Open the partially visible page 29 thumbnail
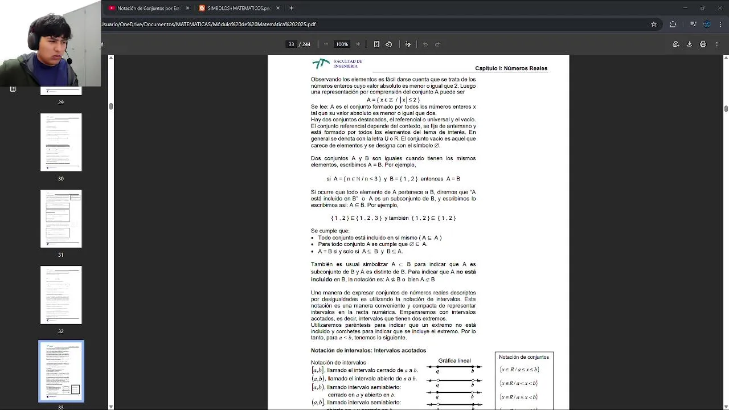 (61, 91)
